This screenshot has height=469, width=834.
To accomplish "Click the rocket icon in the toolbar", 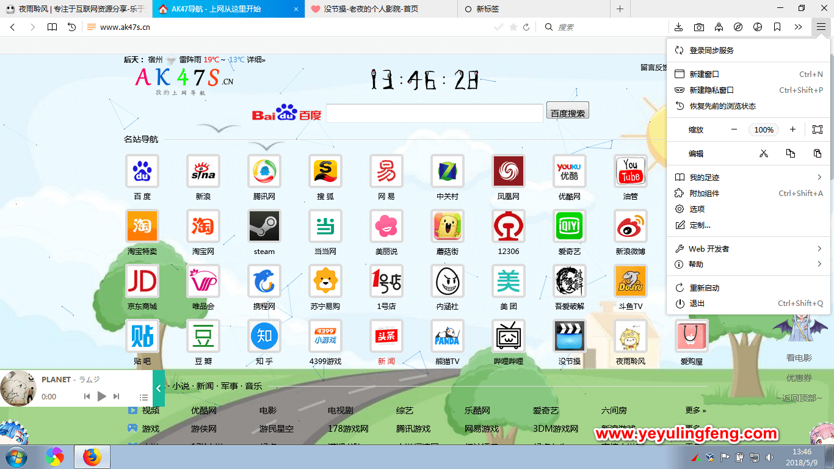I will click(x=719, y=27).
